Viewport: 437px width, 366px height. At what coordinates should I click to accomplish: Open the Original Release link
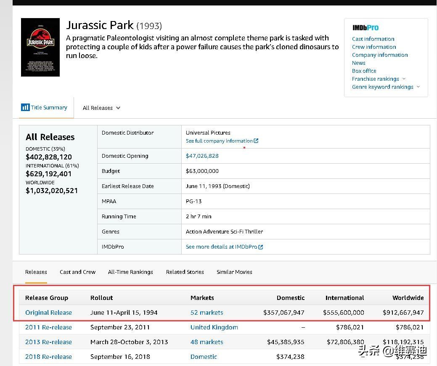(48, 313)
